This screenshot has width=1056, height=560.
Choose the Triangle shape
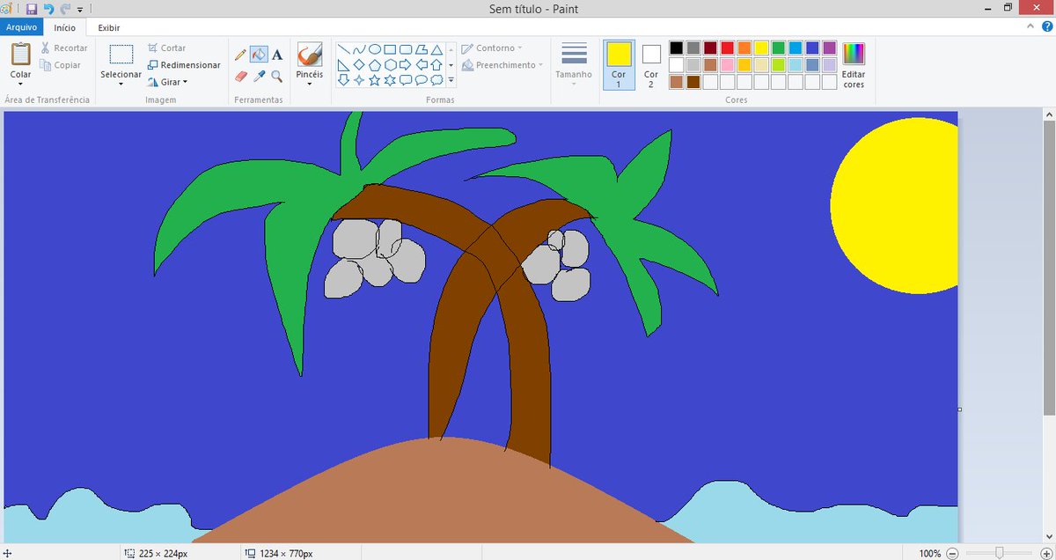[x=436, y=49]
